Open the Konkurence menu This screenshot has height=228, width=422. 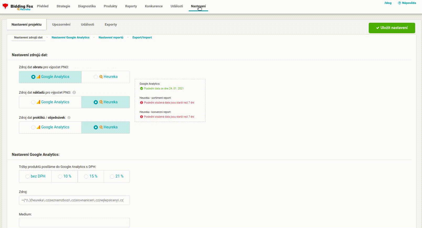(154, 6)
